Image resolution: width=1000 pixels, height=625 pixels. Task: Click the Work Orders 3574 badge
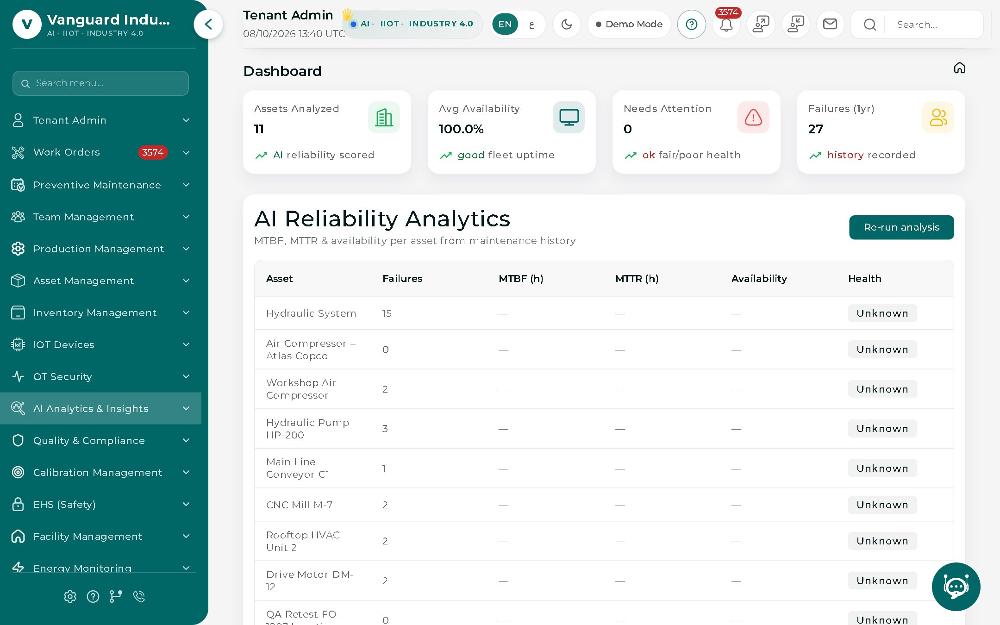click(x=153, y=152)
